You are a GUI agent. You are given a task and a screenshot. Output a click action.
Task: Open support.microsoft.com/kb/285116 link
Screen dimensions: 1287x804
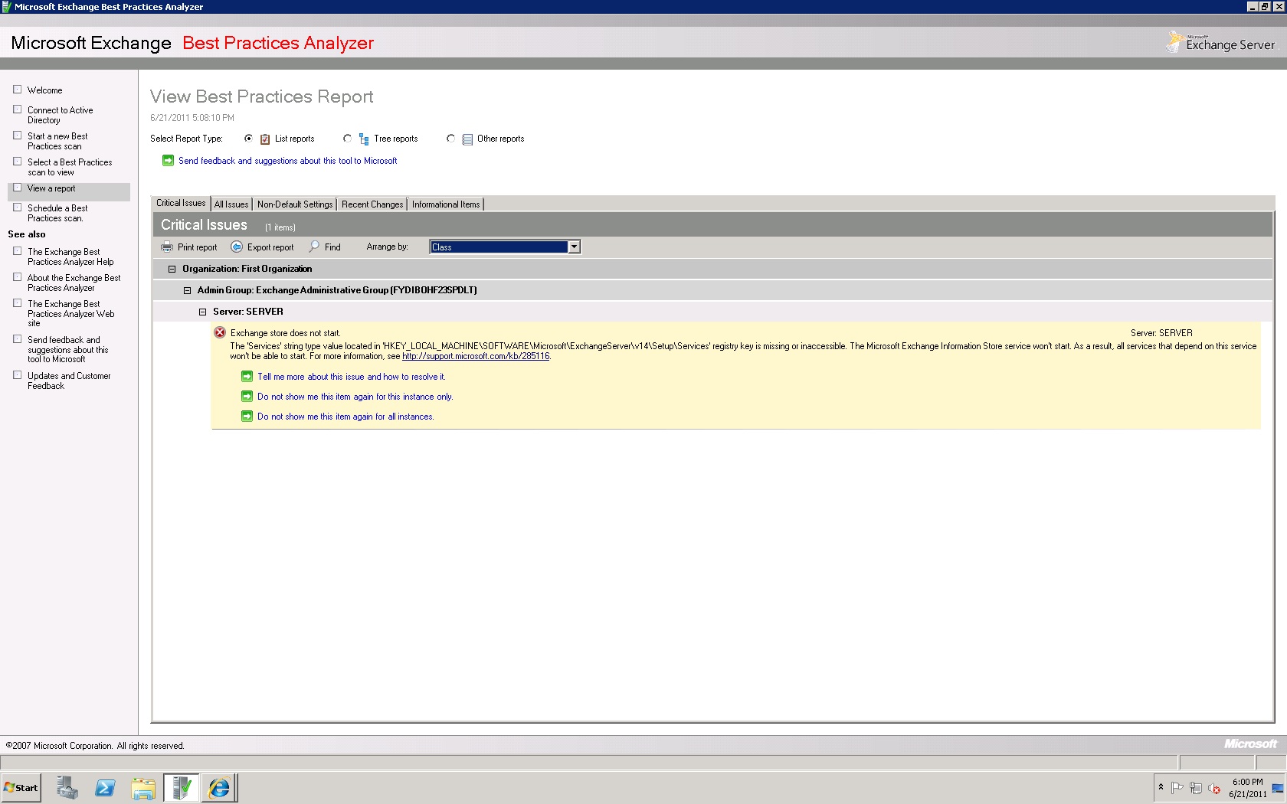tap(476, 356)
